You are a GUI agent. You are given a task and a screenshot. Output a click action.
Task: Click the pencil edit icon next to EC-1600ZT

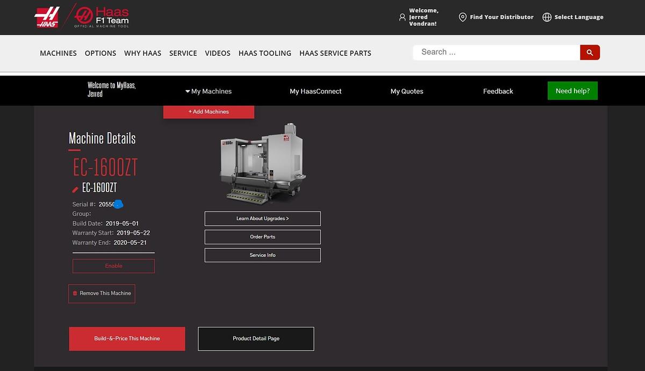point(75,188)
